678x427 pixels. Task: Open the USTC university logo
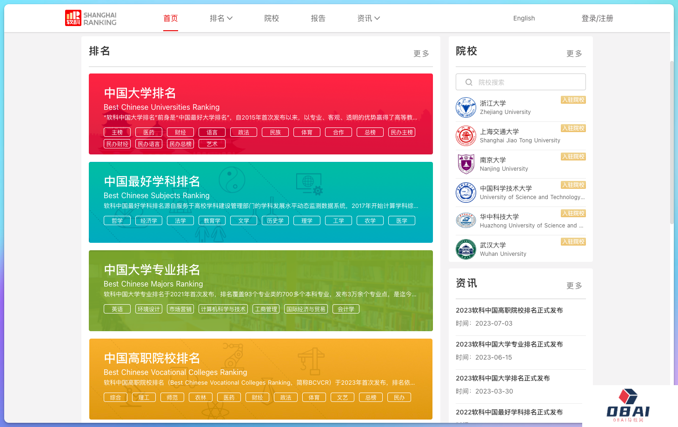click(x=466, y=193)
